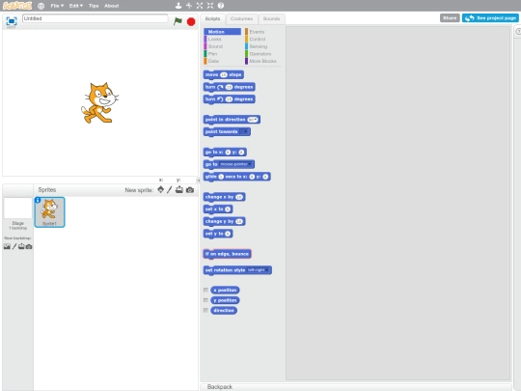Select the Pen block category
The width and height of the screenshot is (521, 391).
tap(222, 53)
